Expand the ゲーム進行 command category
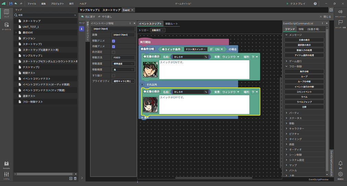 coord(297,61)
